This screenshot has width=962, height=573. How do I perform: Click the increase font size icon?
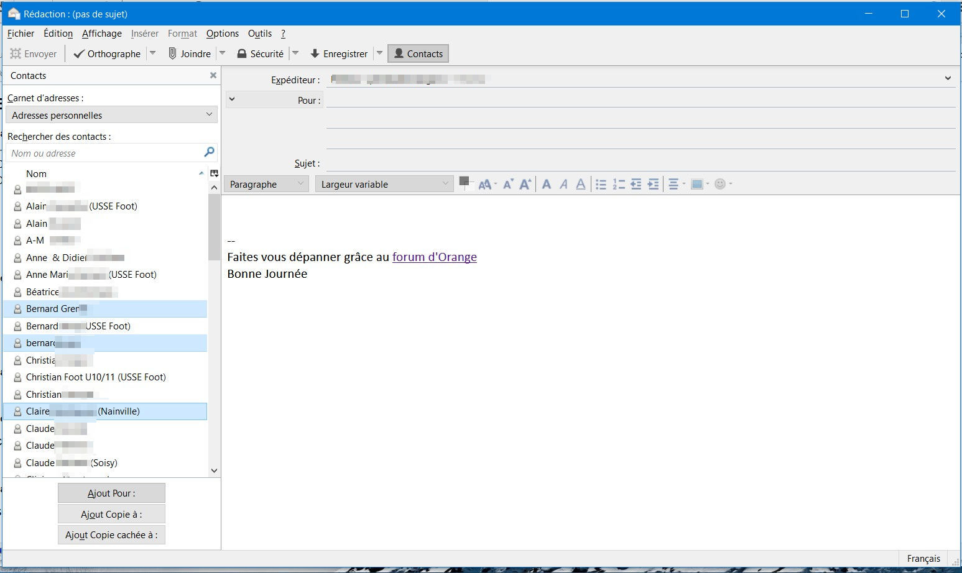pos(525,185)
